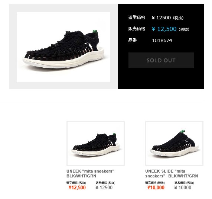Click the red ¥12,500 sale price
Screen dimensions: 212x199
click(x=77, y=187)
